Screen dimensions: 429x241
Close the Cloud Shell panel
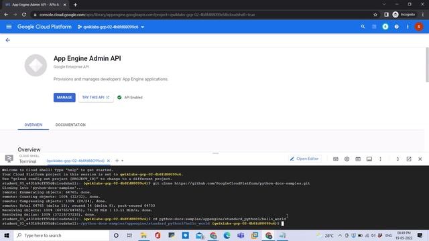[420, 159]
